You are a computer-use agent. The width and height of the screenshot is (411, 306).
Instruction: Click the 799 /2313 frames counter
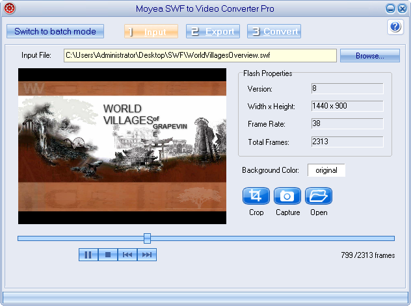367,255
